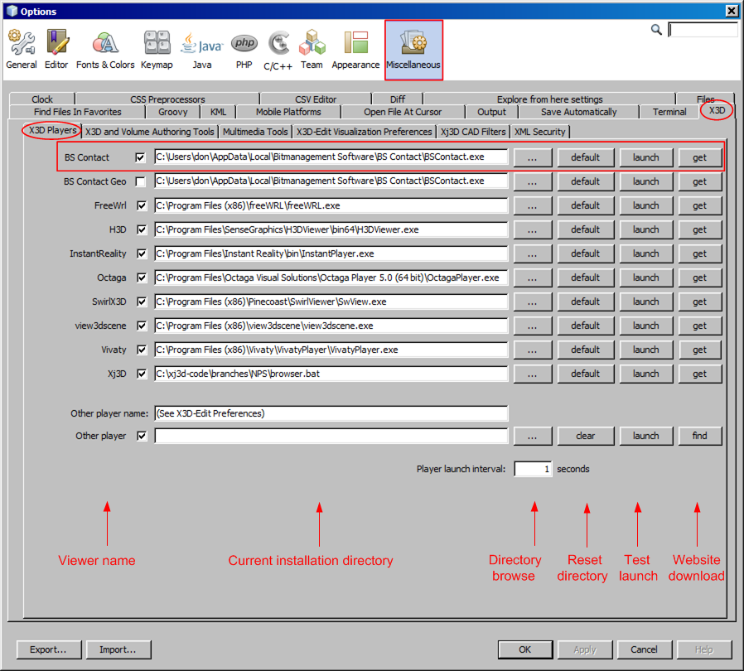Get the view3dscene download
The width and height of the screenshot is (744, 671).
click(700, 326)
